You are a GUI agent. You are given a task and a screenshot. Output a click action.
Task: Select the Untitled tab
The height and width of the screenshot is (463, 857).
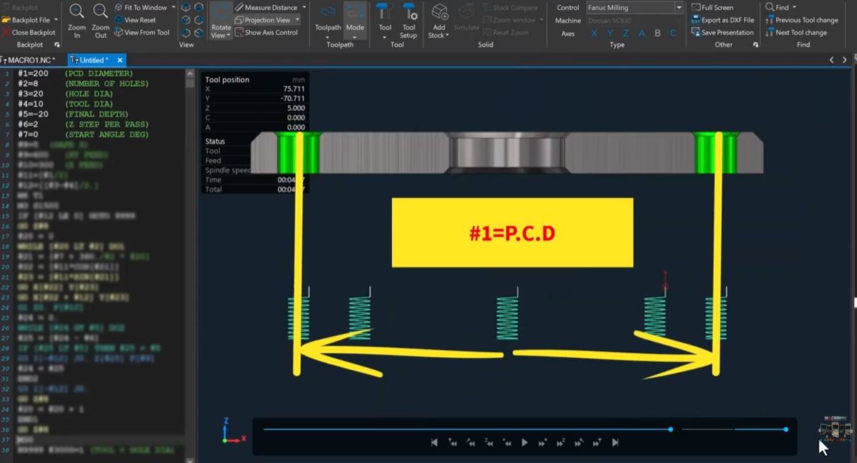[x=93, y=60]
